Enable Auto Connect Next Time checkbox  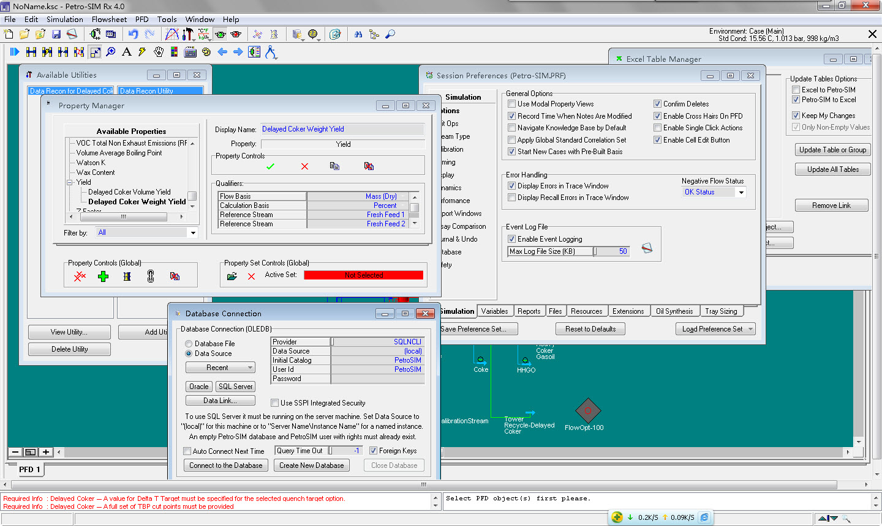187,451
